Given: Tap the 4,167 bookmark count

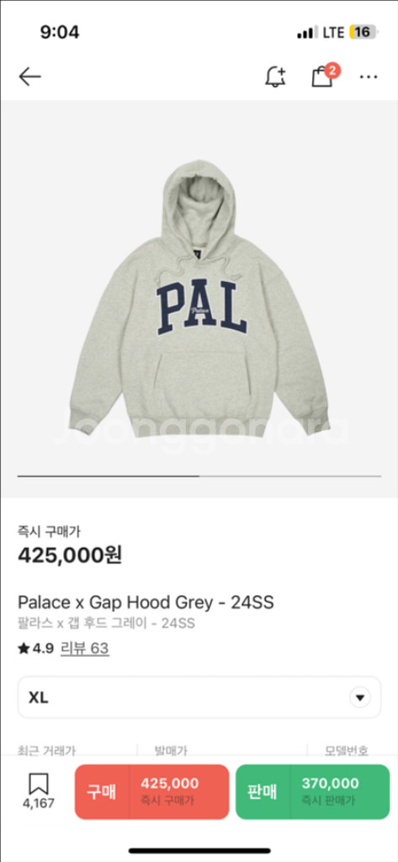Looking at the screenshot, I should pos(39,803).
